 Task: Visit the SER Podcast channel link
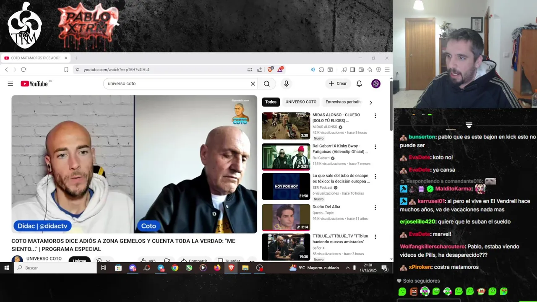tap(322, 187)
